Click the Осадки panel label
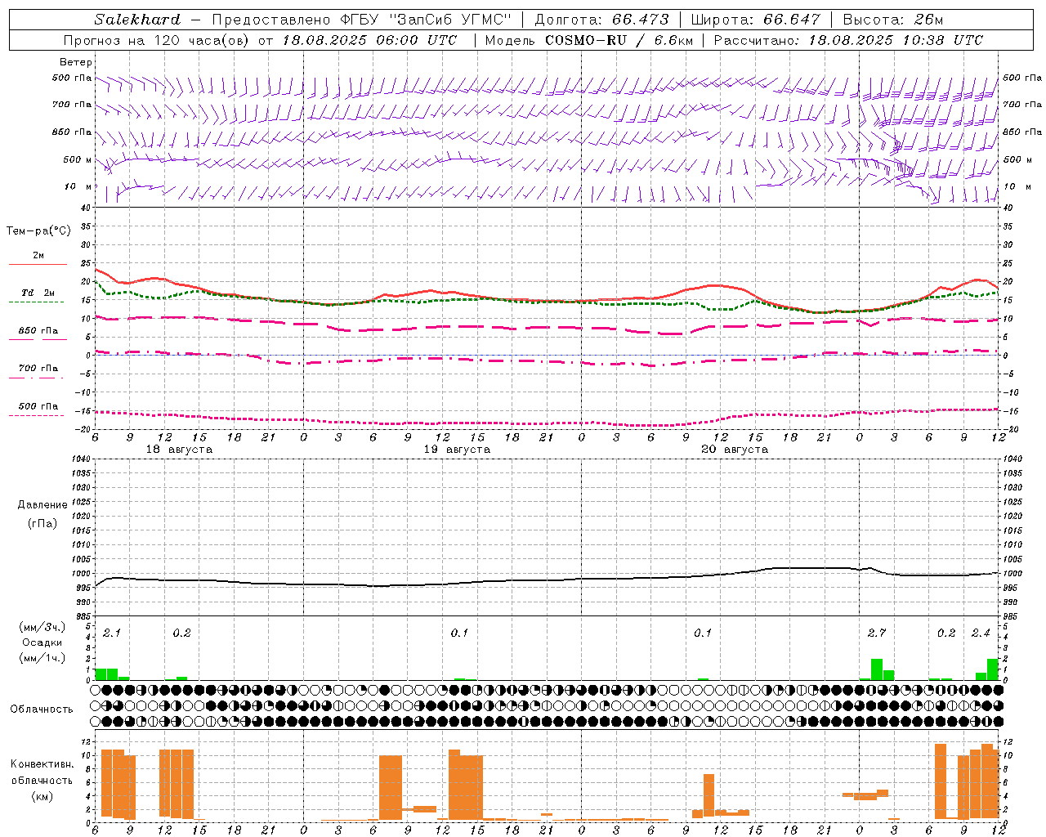The image size is (1046, 837). (42, 642)
